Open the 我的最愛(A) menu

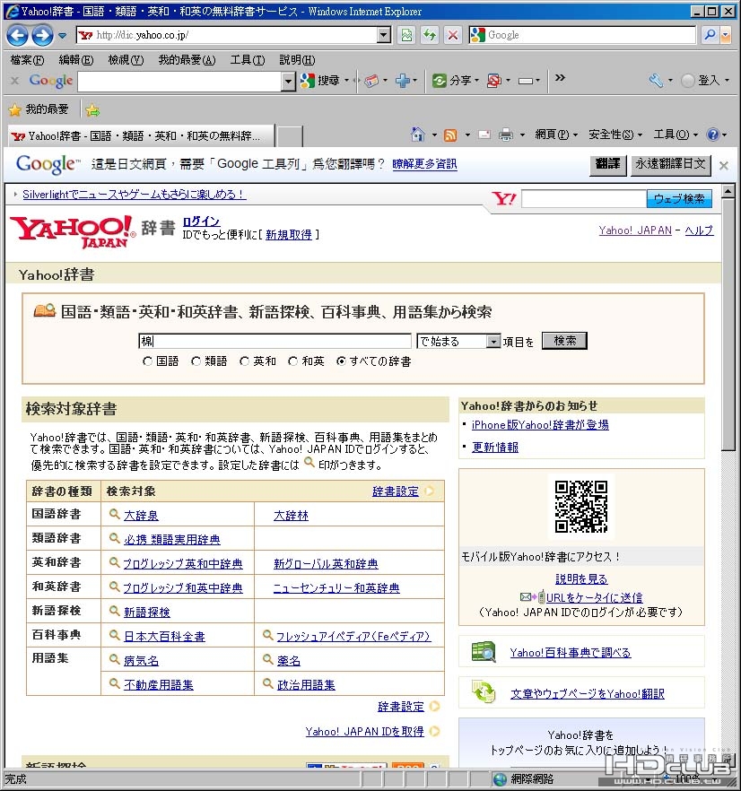(187, 60)
